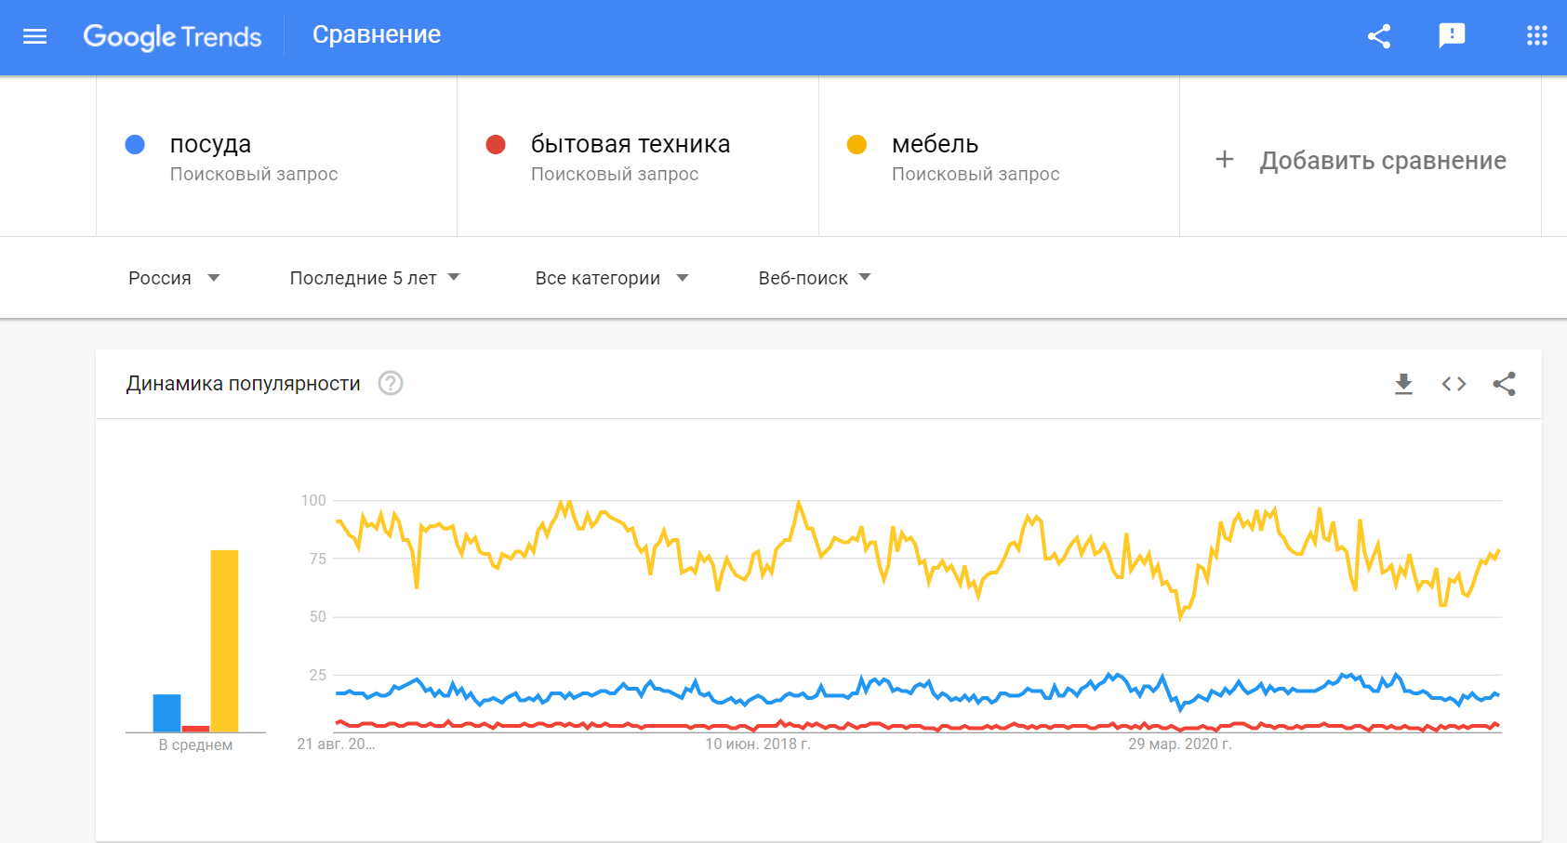Expand the Россия region dropdown
The image size is (1567, 843).
click(x=174, y=278)
